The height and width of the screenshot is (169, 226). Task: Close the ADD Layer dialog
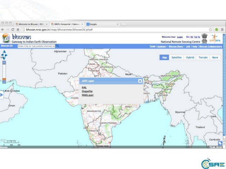pos(140,81)
